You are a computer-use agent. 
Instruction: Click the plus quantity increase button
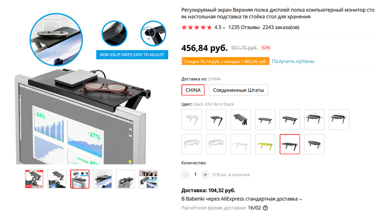(x=205, y=174)
